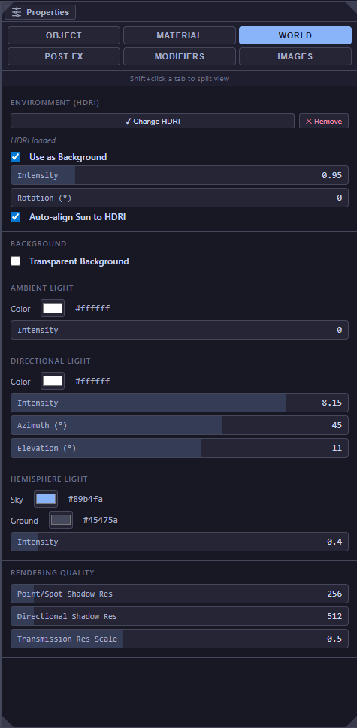Switch to the MATERIAL tab
This screenshot has width=357, height=728.
coord(179,35)
